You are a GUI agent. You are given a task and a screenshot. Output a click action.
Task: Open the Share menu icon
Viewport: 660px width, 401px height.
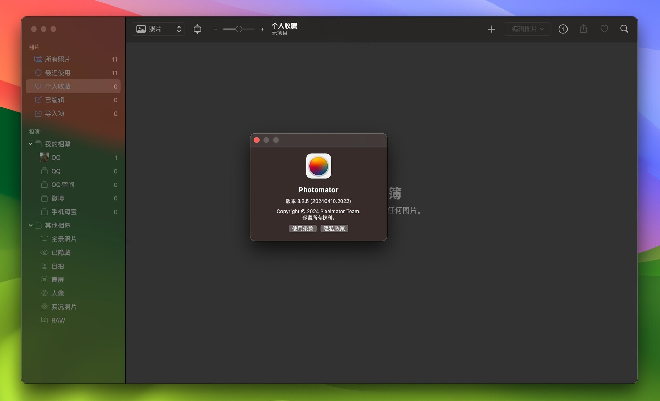pyautogui.click(x=583, y=29)
